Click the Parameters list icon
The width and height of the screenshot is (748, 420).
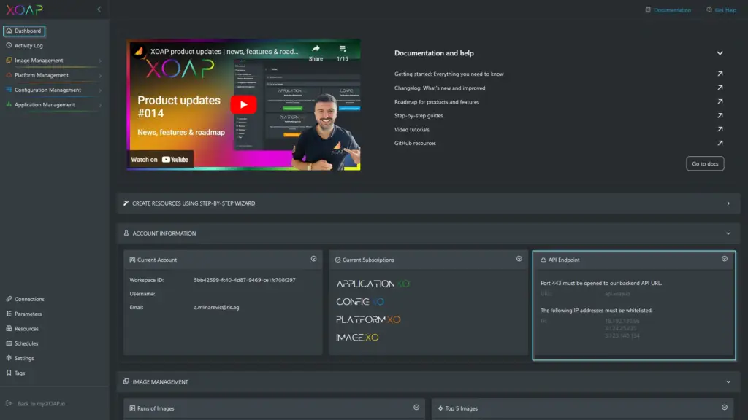click(9, 314)
